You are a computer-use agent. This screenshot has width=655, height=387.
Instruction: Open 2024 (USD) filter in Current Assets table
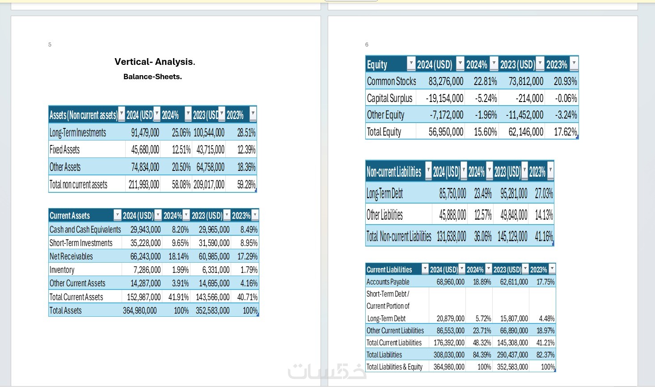point(158,215)
